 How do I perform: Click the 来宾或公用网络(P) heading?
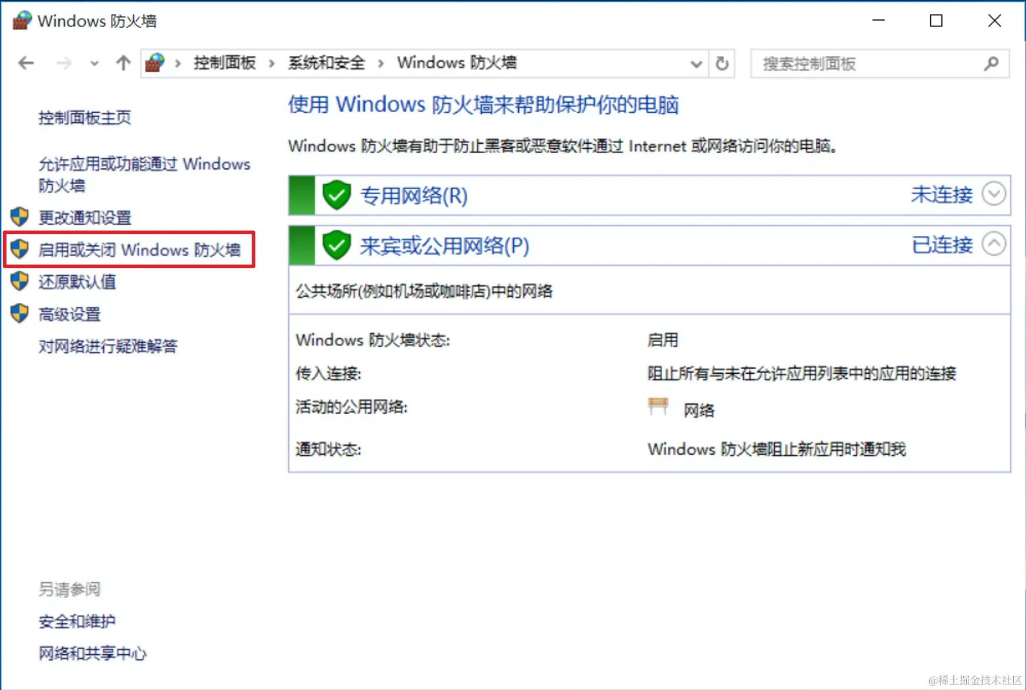pyautogui.click(x=444, y=246)
